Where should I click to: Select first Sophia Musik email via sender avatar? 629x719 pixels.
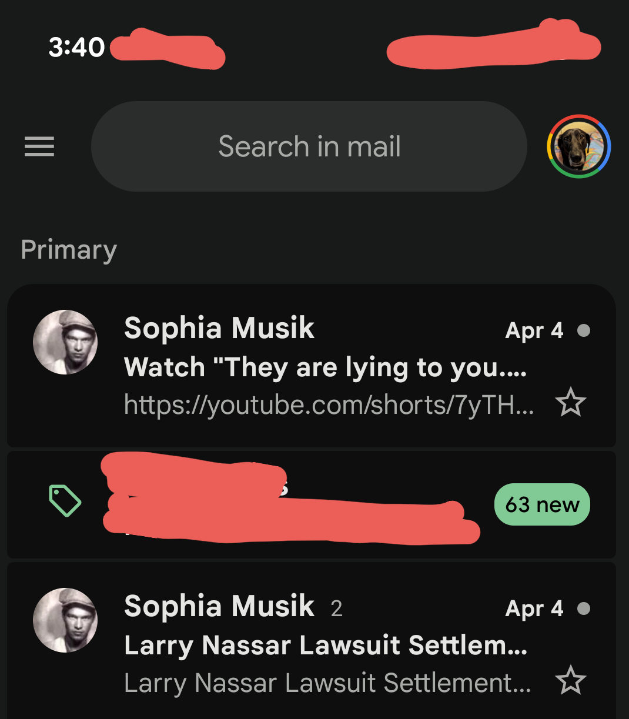click(65, 342)
